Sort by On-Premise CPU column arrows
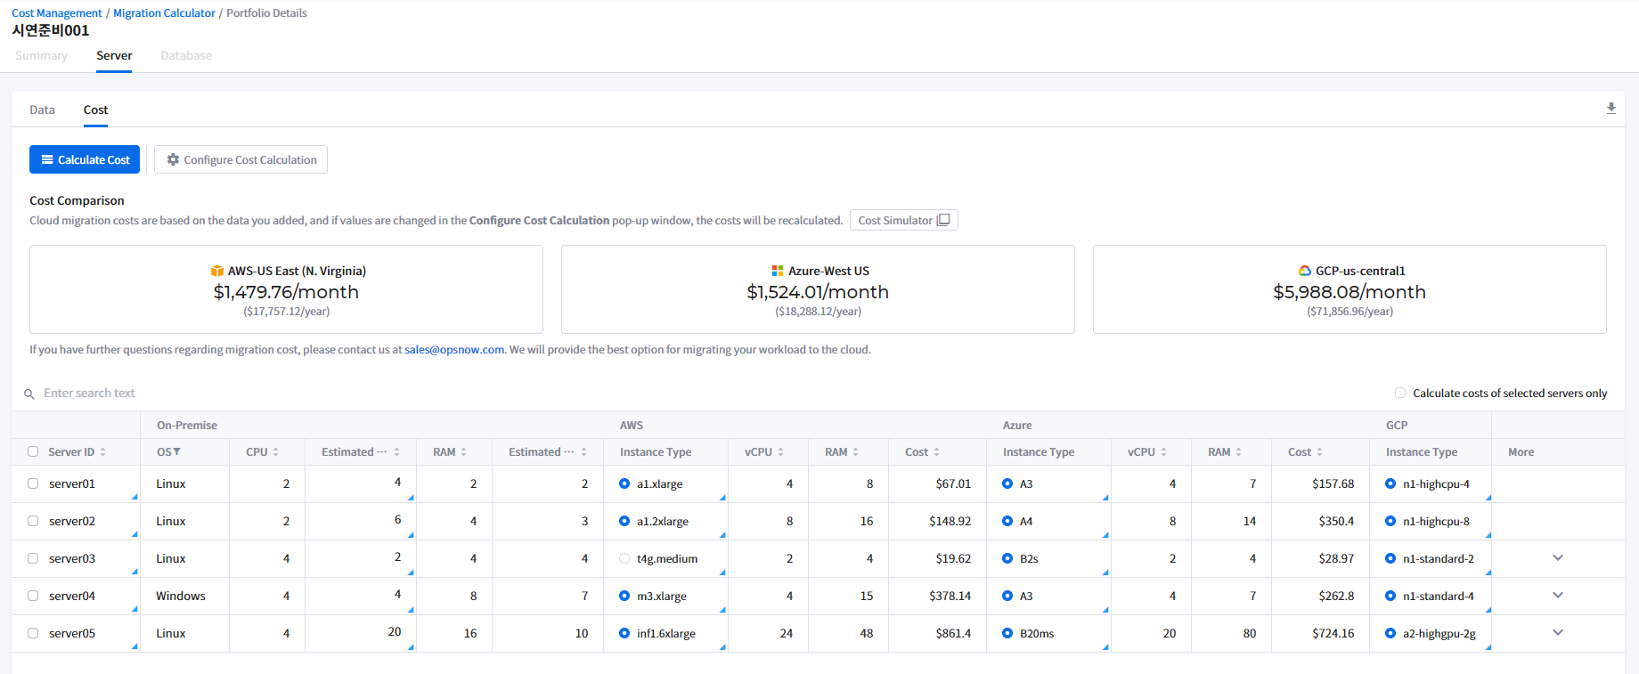Viewport: 1639px width, 674px height. click(x=276, y=452)
